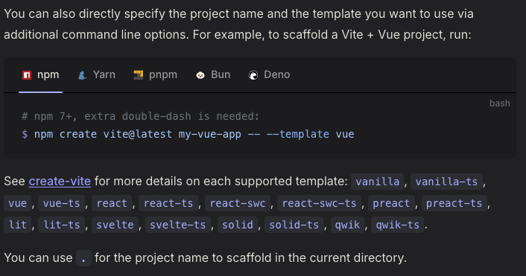Click the vanilla template tag

pyautogui.click(x=378, y=182)
